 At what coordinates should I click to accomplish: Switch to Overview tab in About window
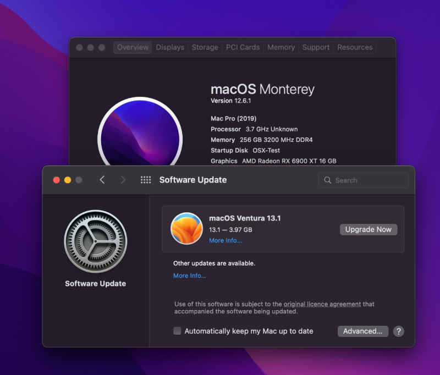pos(133,47)
